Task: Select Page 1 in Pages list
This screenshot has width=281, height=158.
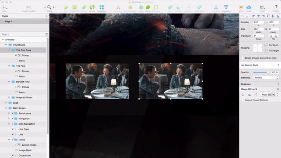Action: 25,22
